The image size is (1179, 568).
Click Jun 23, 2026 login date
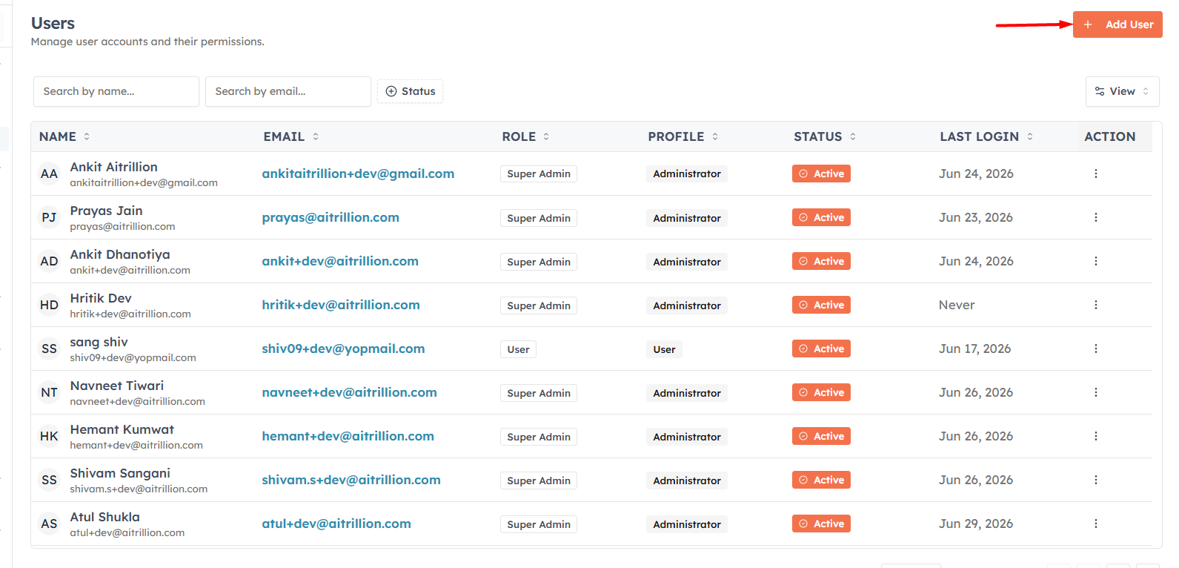click(x=976, y=217)
